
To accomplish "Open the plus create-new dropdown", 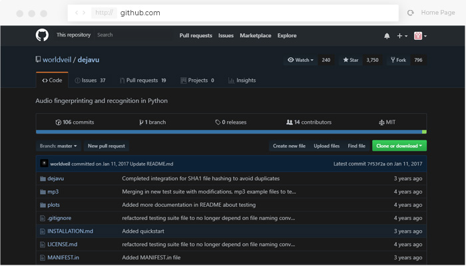I will [402, 36].
